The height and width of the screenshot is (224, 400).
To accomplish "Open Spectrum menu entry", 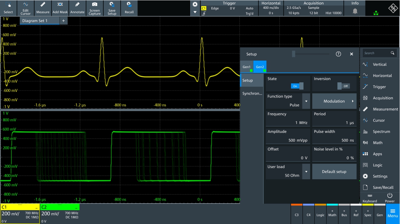I will (380, 131).
